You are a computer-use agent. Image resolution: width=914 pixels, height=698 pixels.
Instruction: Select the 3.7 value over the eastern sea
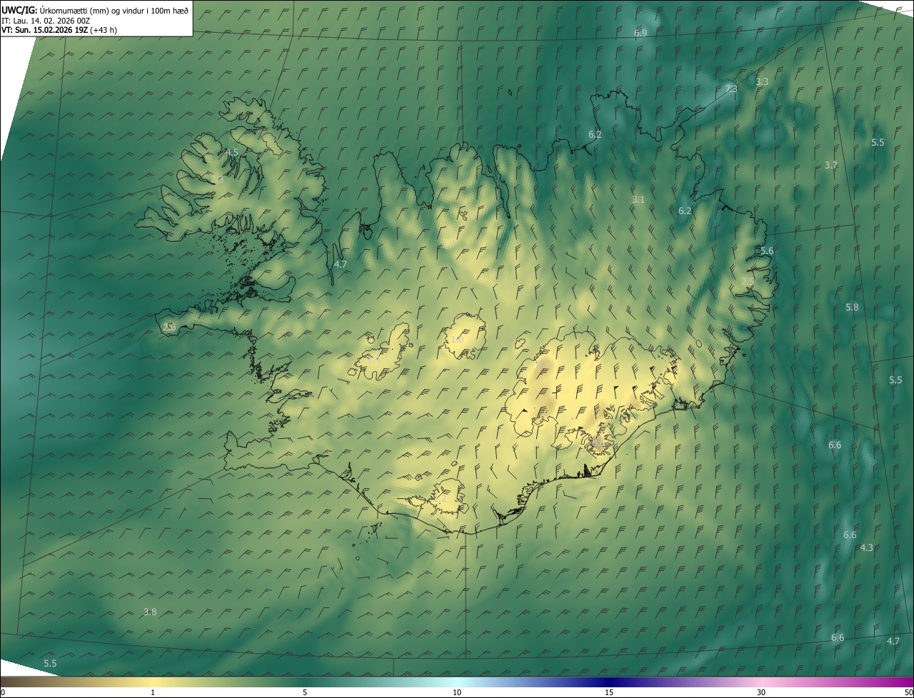[x=830, y=165]
